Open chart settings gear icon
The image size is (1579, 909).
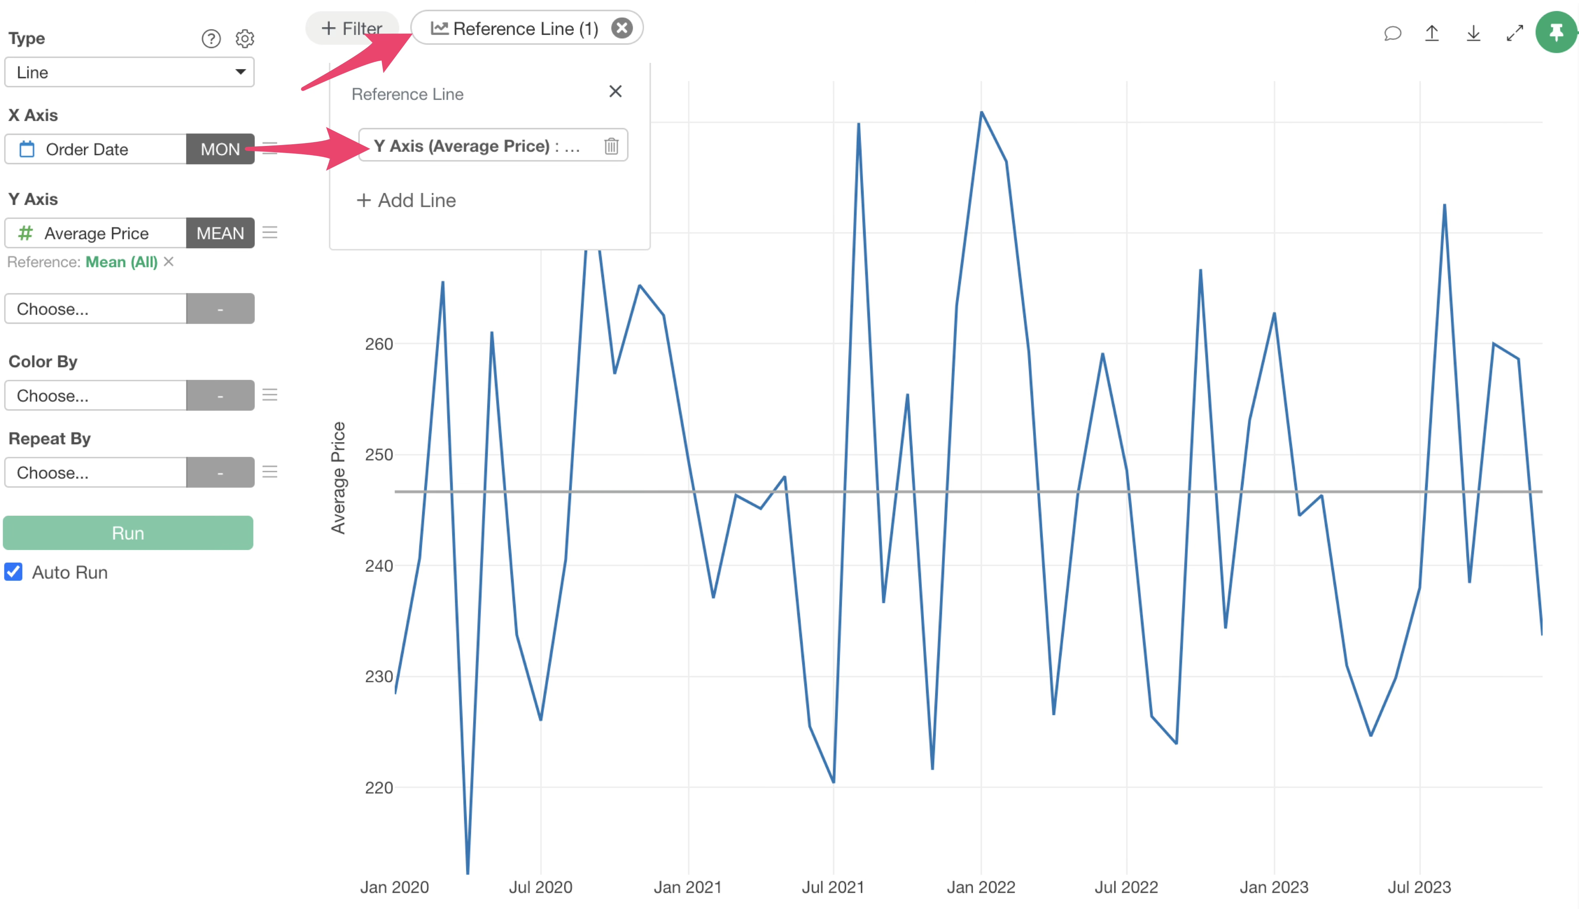pos(244,39)
